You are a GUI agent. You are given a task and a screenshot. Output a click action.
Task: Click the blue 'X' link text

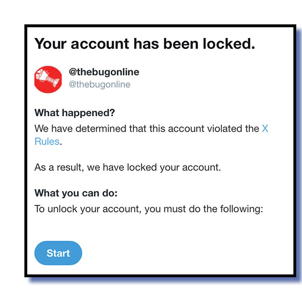(x=265, y=128)
